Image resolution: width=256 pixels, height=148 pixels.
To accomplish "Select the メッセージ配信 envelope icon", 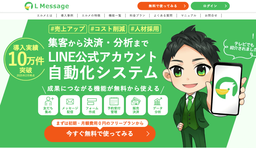I will coord(70,102).
